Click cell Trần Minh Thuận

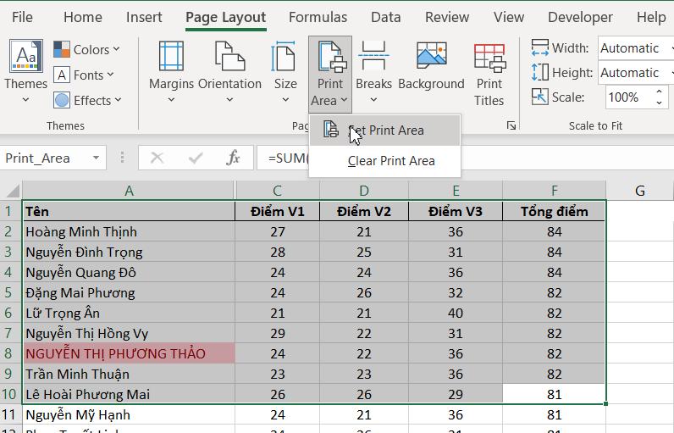pyautogui.click(x=129, y=374)
